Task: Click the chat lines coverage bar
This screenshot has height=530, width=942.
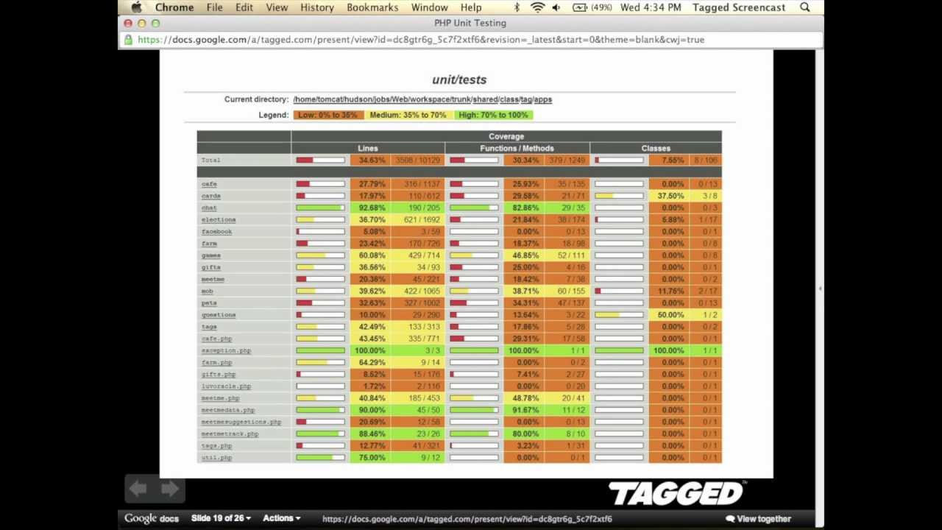Action: coord(320,208)
